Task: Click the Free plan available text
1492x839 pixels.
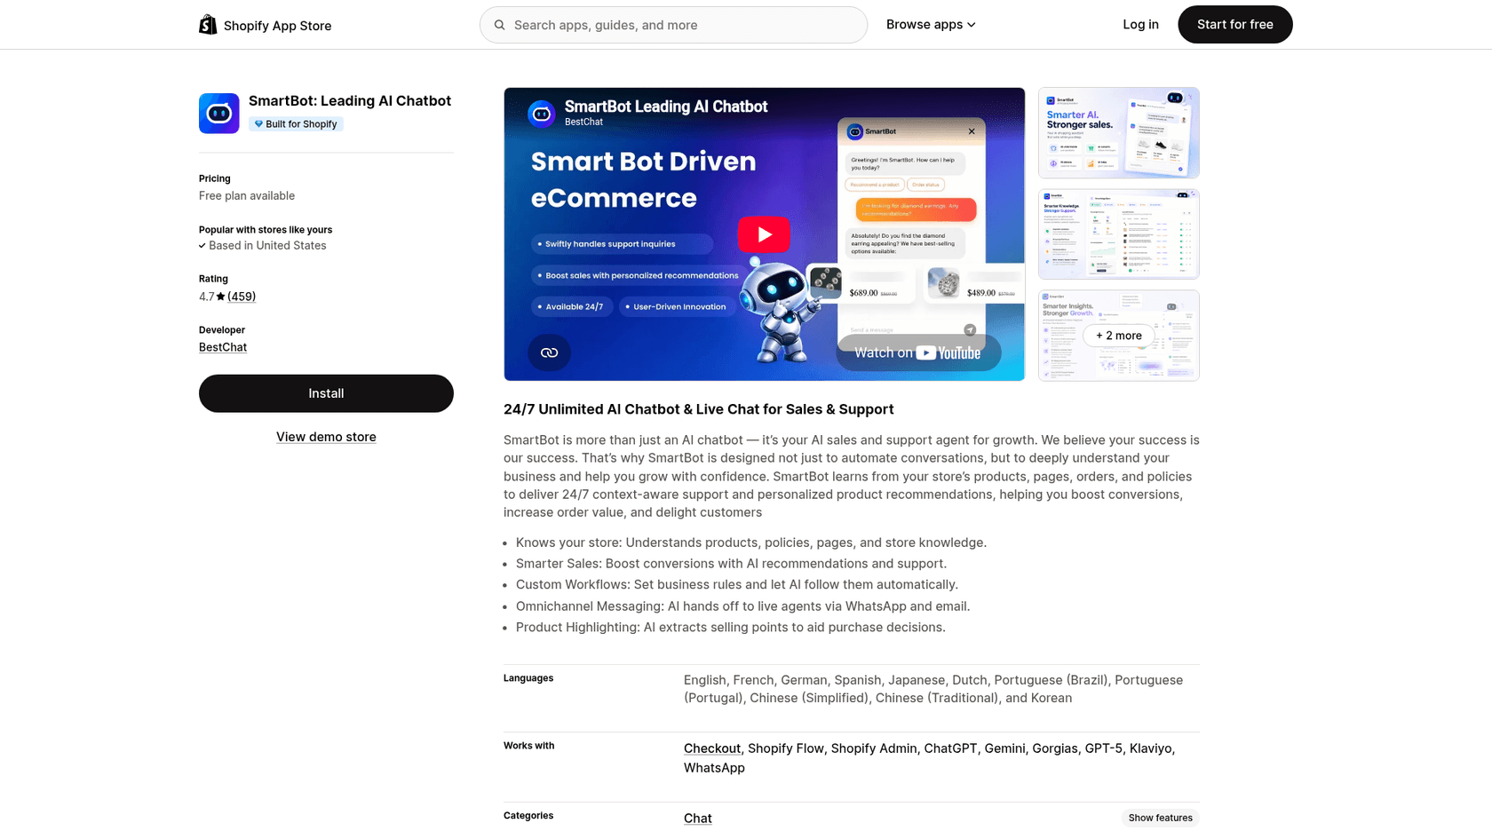Action: point(247,196)
